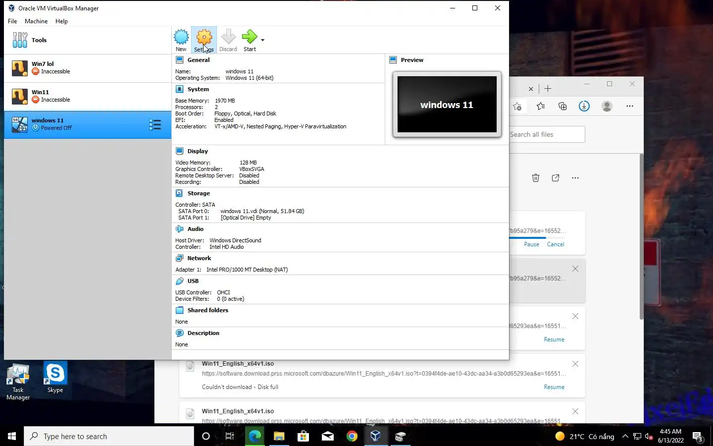
Task: Click the New virtual machine icon
Action: pyautogui.click(x=181, y=40)
